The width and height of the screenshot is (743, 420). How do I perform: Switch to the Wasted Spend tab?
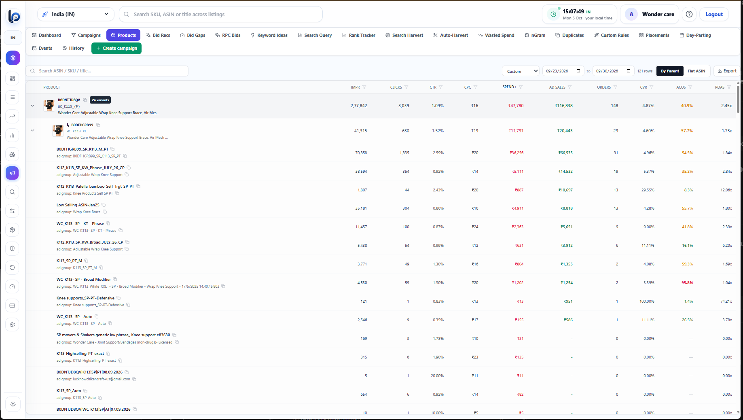click(x=496, y=35)
